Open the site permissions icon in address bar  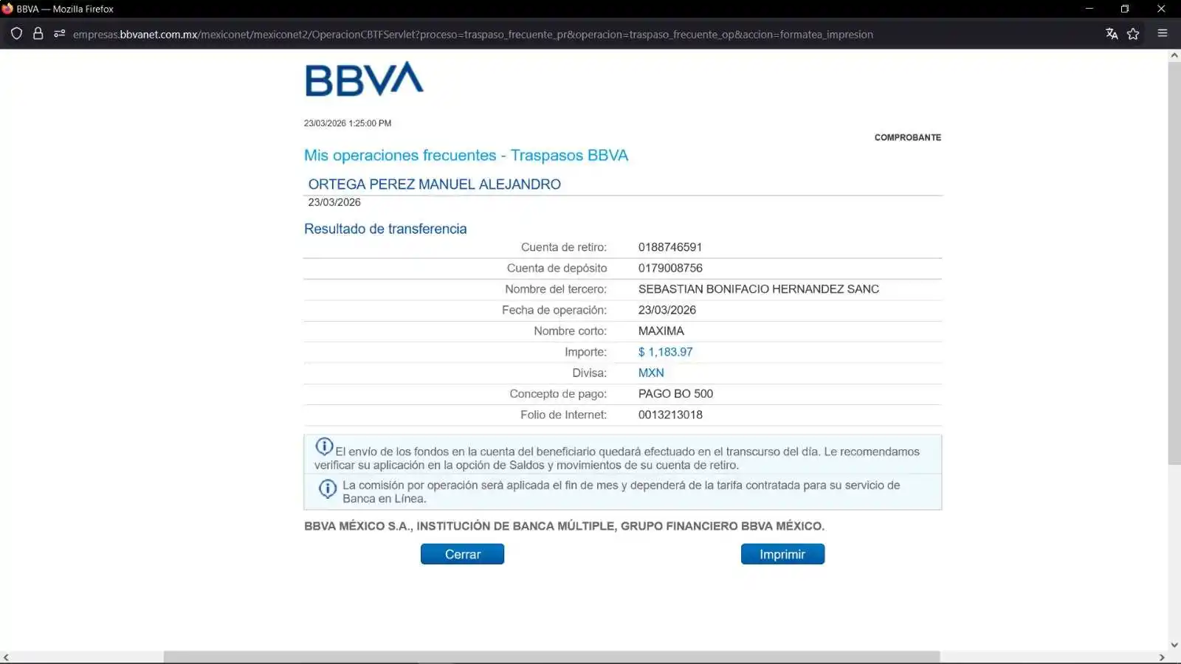60,34
